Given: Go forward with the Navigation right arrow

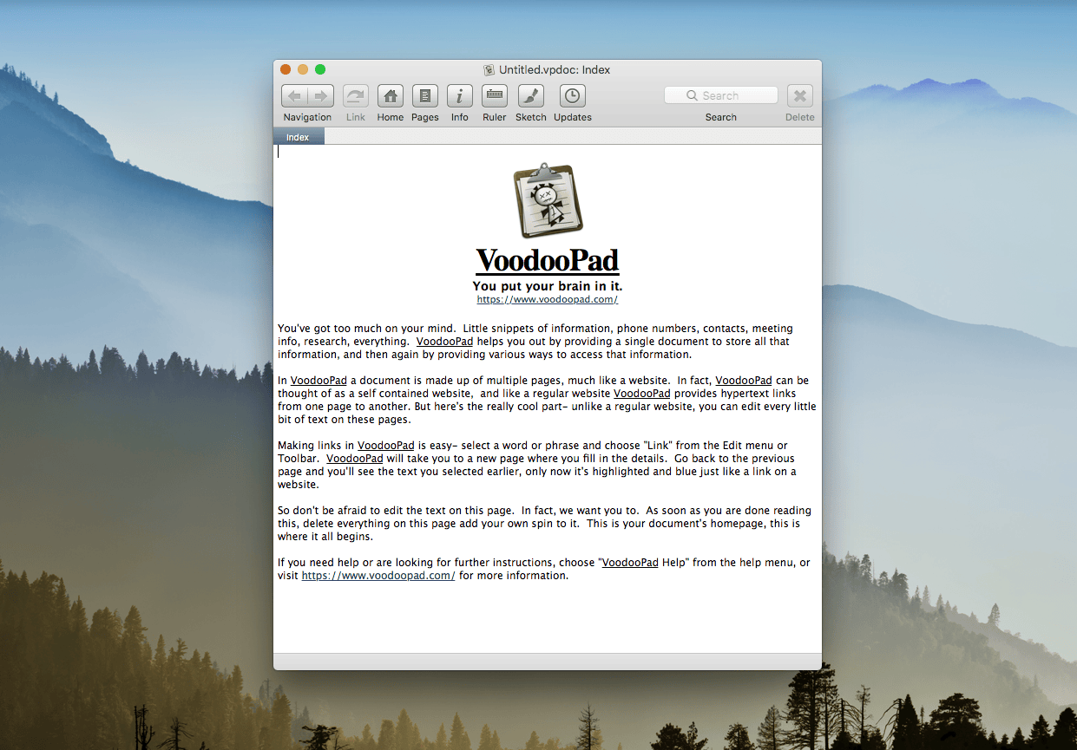Looking at the screenshot, I should (321, 96).
